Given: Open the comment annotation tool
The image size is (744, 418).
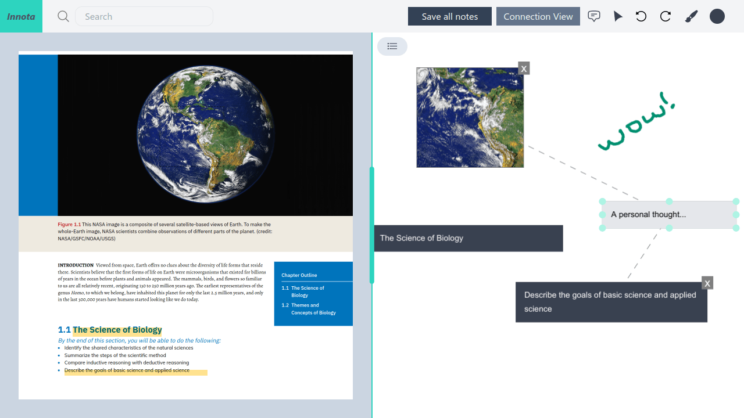Looking at the screenshot, I should (x=594, y=16).
